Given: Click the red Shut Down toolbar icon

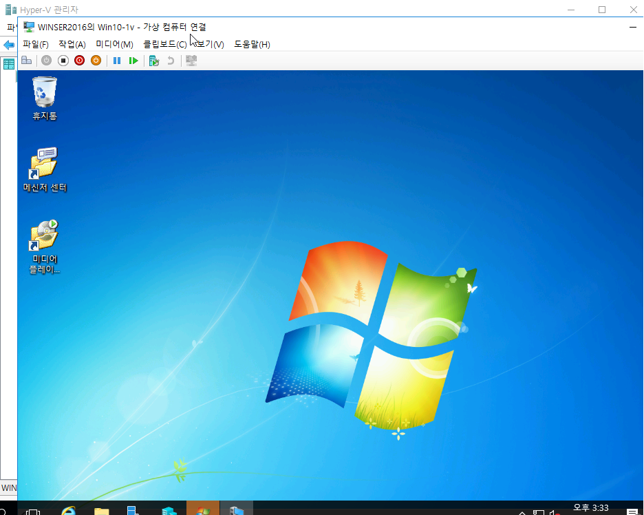Looking at the screenshot, I should point(79,61).
